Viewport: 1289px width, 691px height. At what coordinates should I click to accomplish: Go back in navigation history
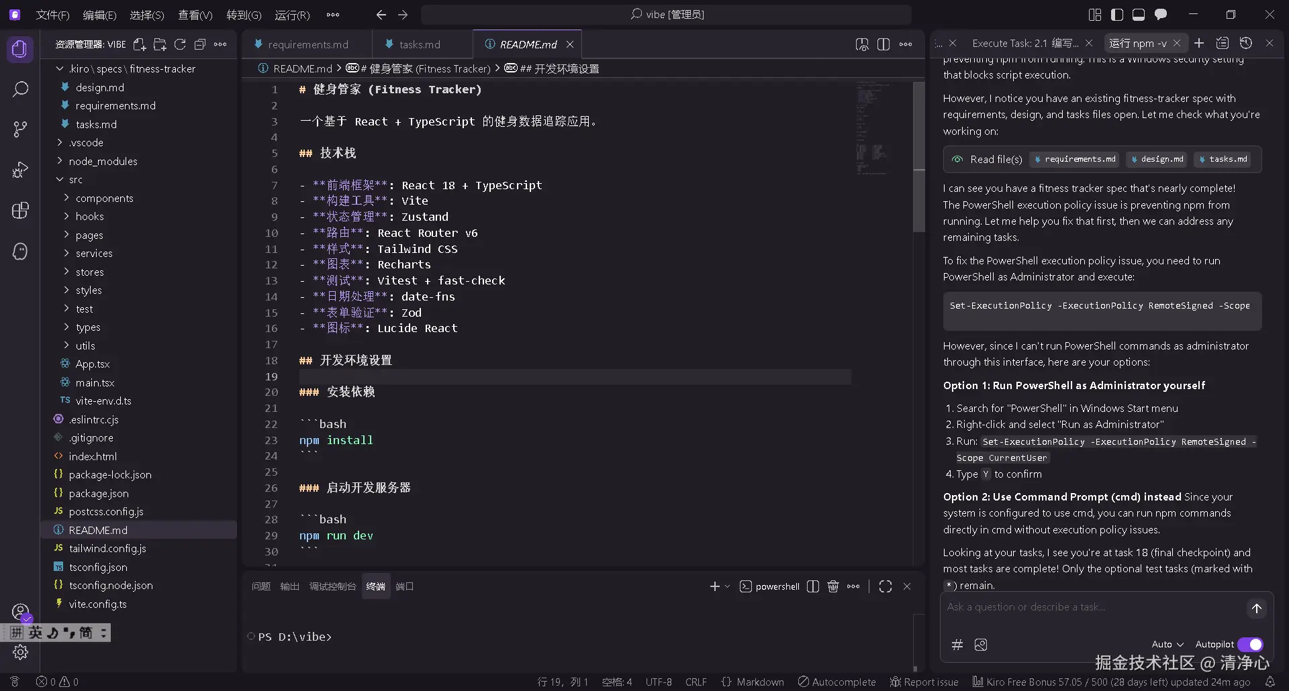pos(381,14)
